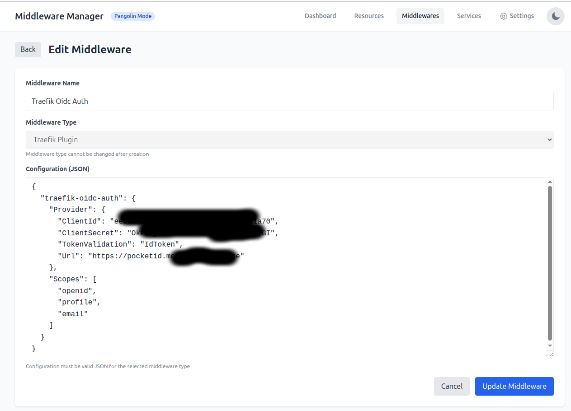Click the scrollbar down arrow in textarea
Screen dimensions: 571x411
click(x=550, y=346)
